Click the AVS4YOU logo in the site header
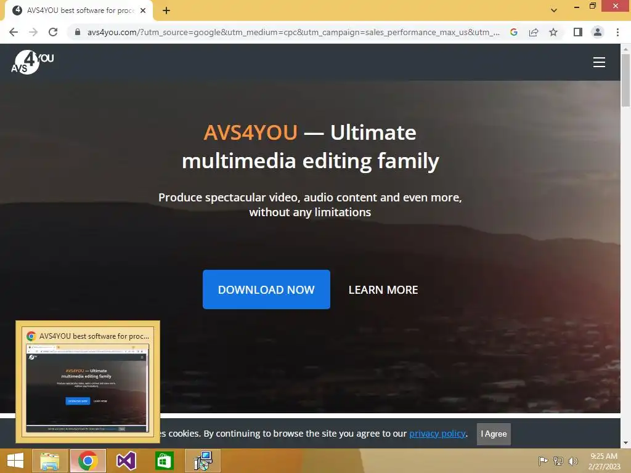This screenshot has width=631, height=473. [32, 62]
